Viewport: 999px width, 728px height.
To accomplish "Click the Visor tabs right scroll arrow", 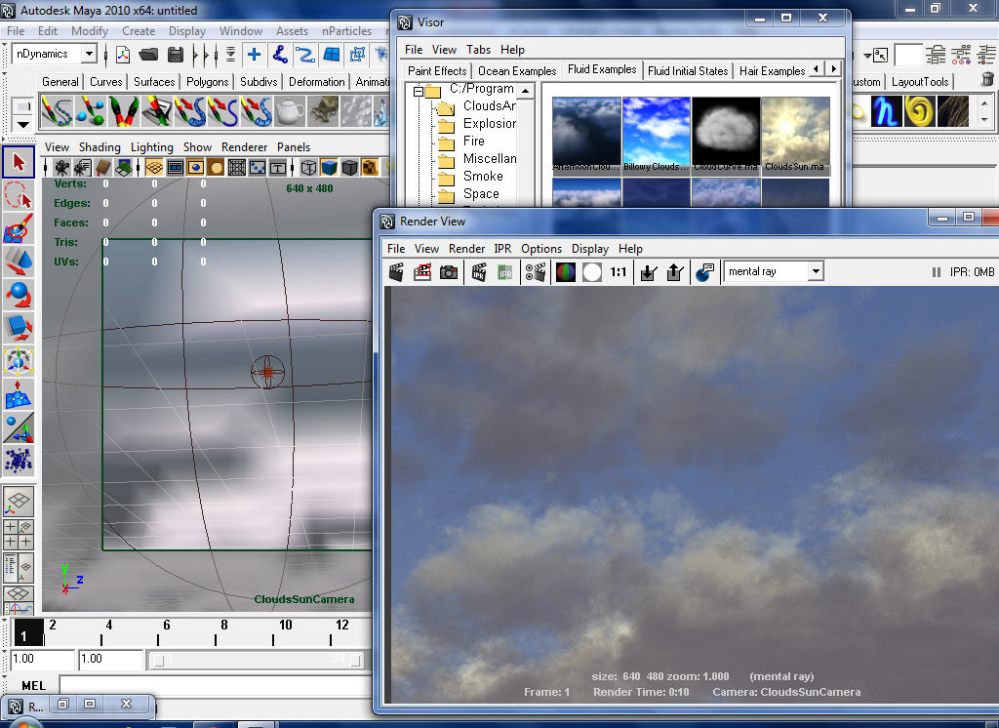I will (x=834, y=69).
